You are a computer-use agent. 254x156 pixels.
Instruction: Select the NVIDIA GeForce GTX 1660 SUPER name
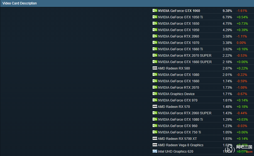(185, 62)
